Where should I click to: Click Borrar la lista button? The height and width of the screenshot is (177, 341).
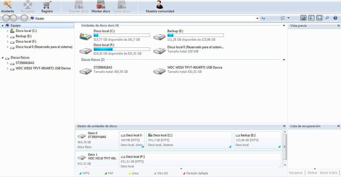(328, 173)
